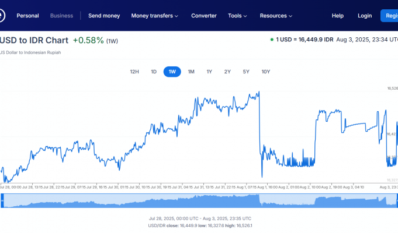Choose the 1Y time range
This screenshot has height=233, width=398.
pyautogui.click(x=209, y=72)
